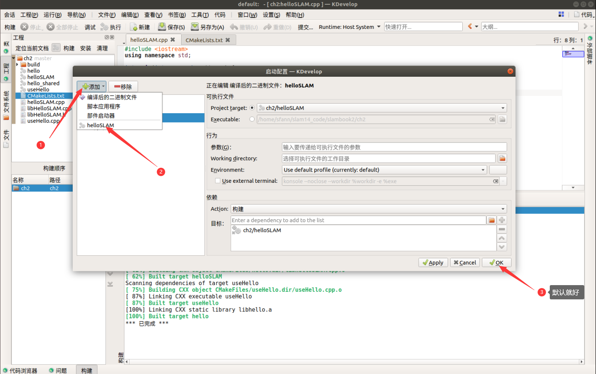The image size is (596, 374).
Task: Open the 工程 side panel tab
Action: 6,72
